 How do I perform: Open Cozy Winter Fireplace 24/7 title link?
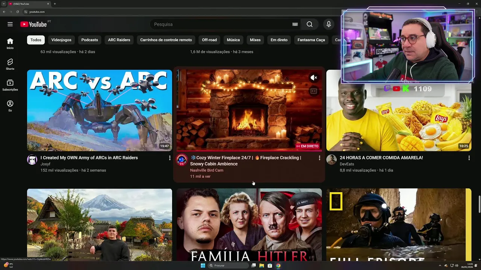coord(246,161)
